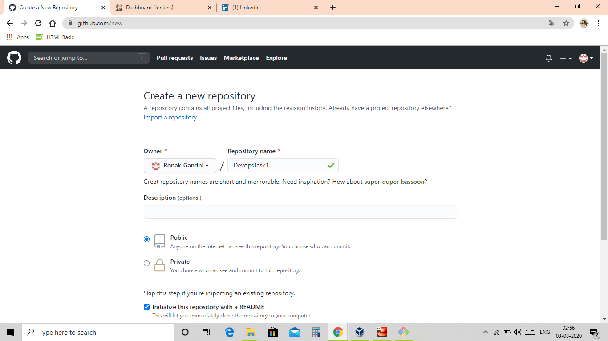This screenshot has height=341, width=608.
Task: Uncheck Initialize this repository with a README
Action: point(146,307)
